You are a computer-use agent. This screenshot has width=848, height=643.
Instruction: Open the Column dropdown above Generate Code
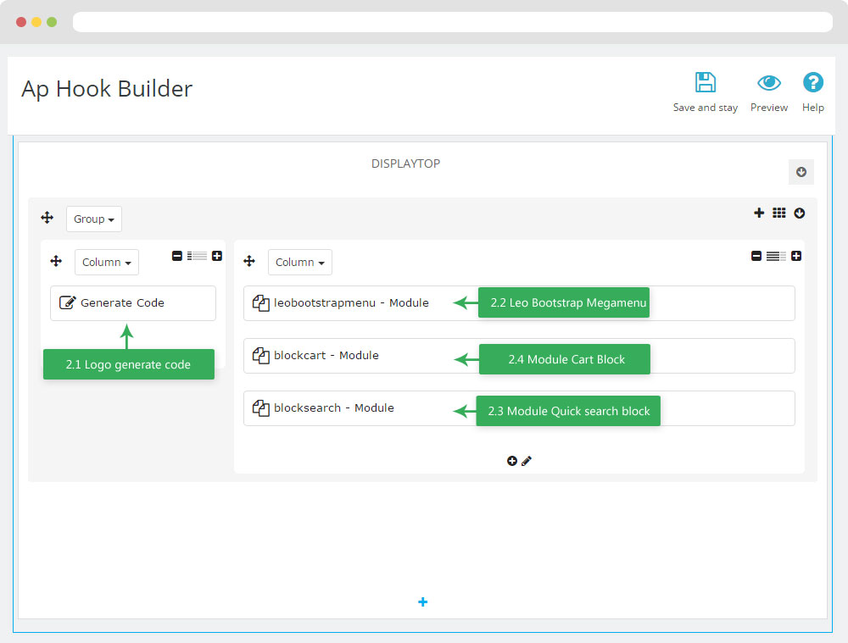click(107, 262)
